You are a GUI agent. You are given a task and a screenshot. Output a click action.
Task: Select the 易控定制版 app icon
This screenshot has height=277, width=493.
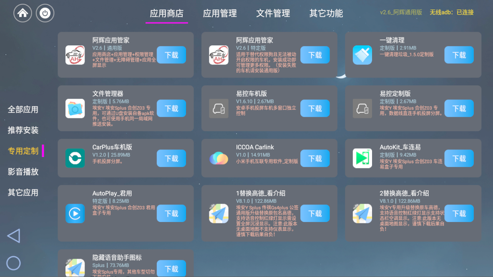click(362, 108)
